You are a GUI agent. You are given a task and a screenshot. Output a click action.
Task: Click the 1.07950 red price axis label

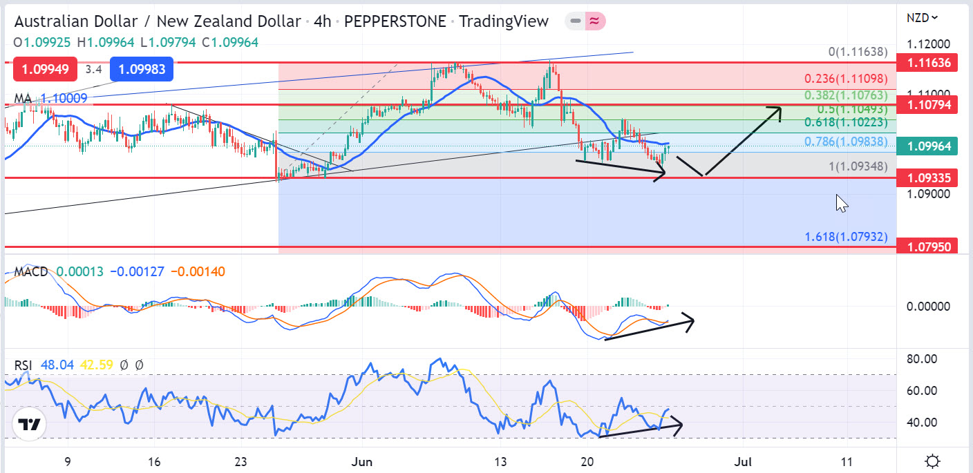click(x=927, y=247)
